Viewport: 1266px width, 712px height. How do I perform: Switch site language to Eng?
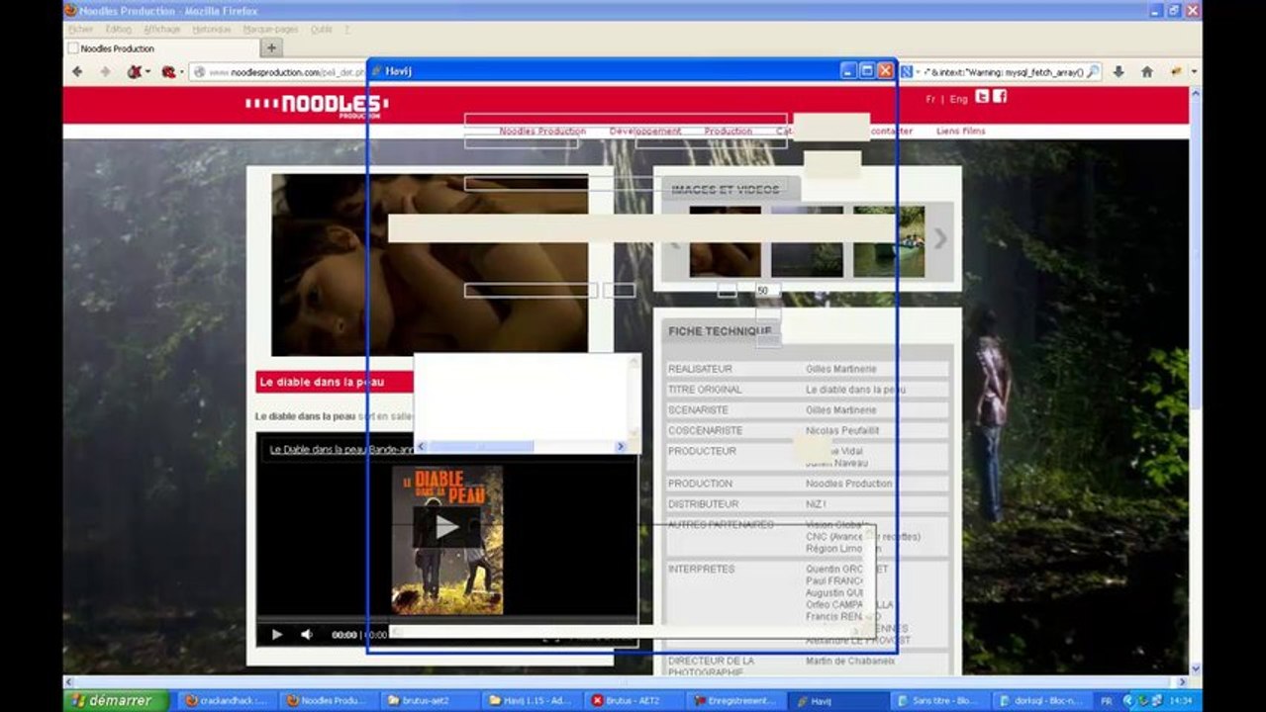coord(959,99)
